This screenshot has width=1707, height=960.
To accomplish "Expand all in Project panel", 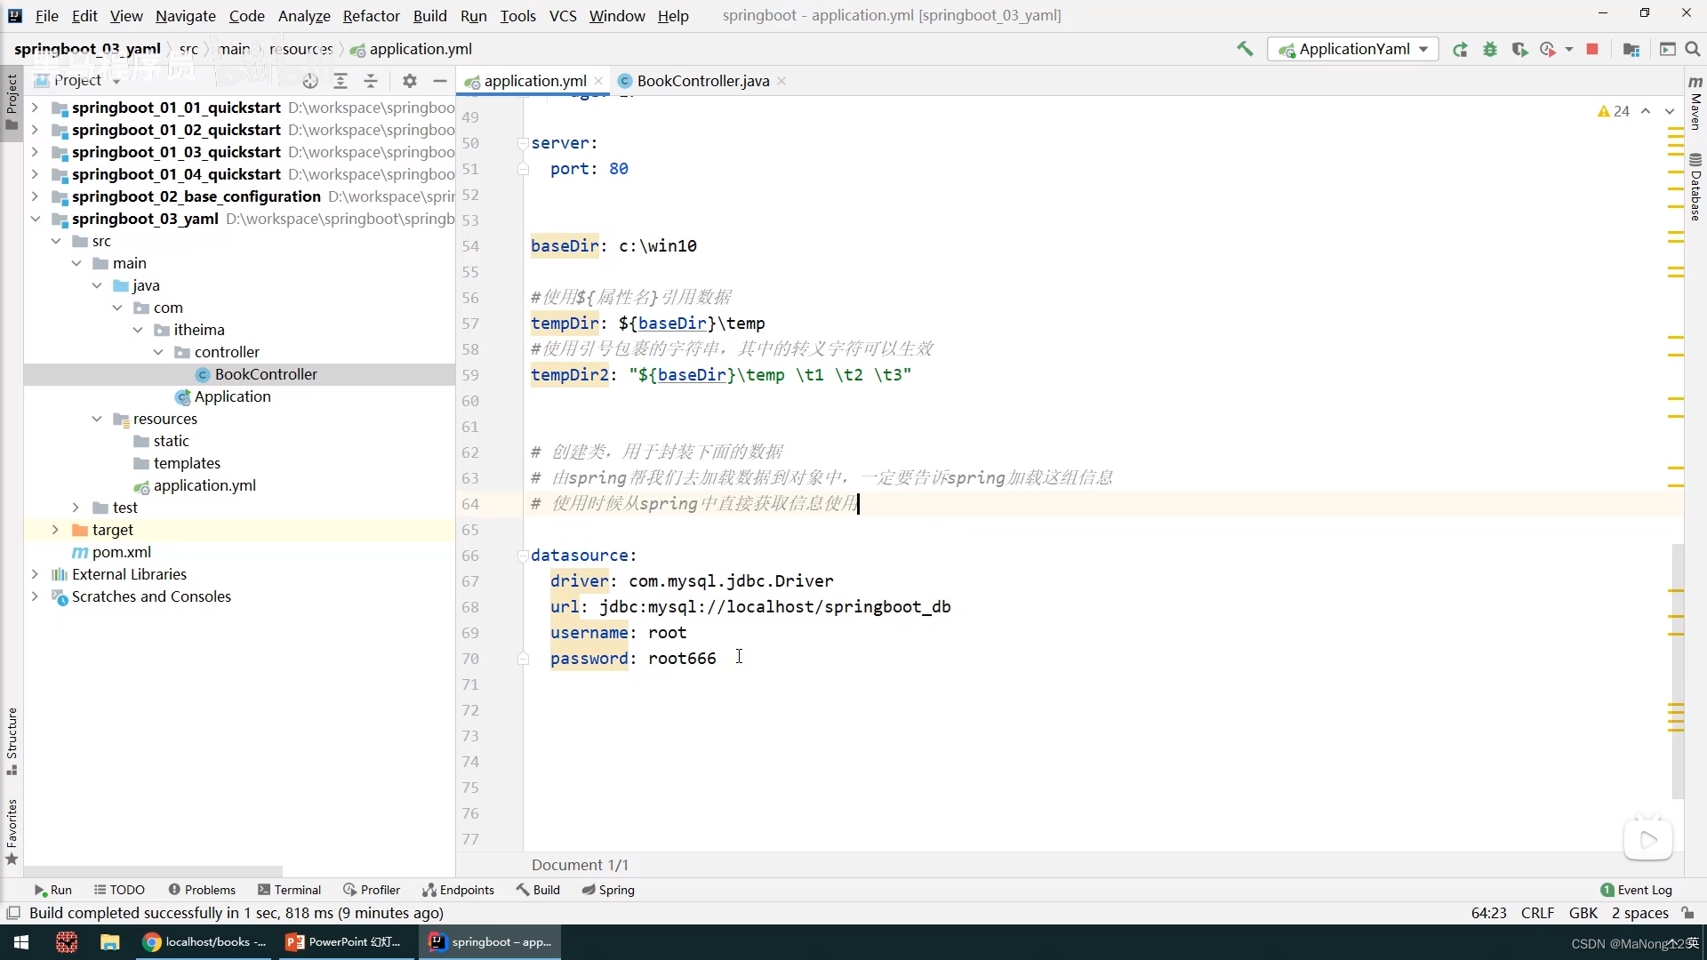I will tap(341, 81).
